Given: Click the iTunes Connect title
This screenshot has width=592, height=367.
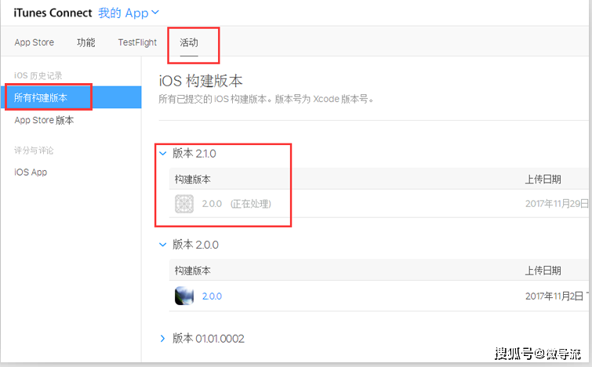Looking at the screenshot, I should point(53,13).
